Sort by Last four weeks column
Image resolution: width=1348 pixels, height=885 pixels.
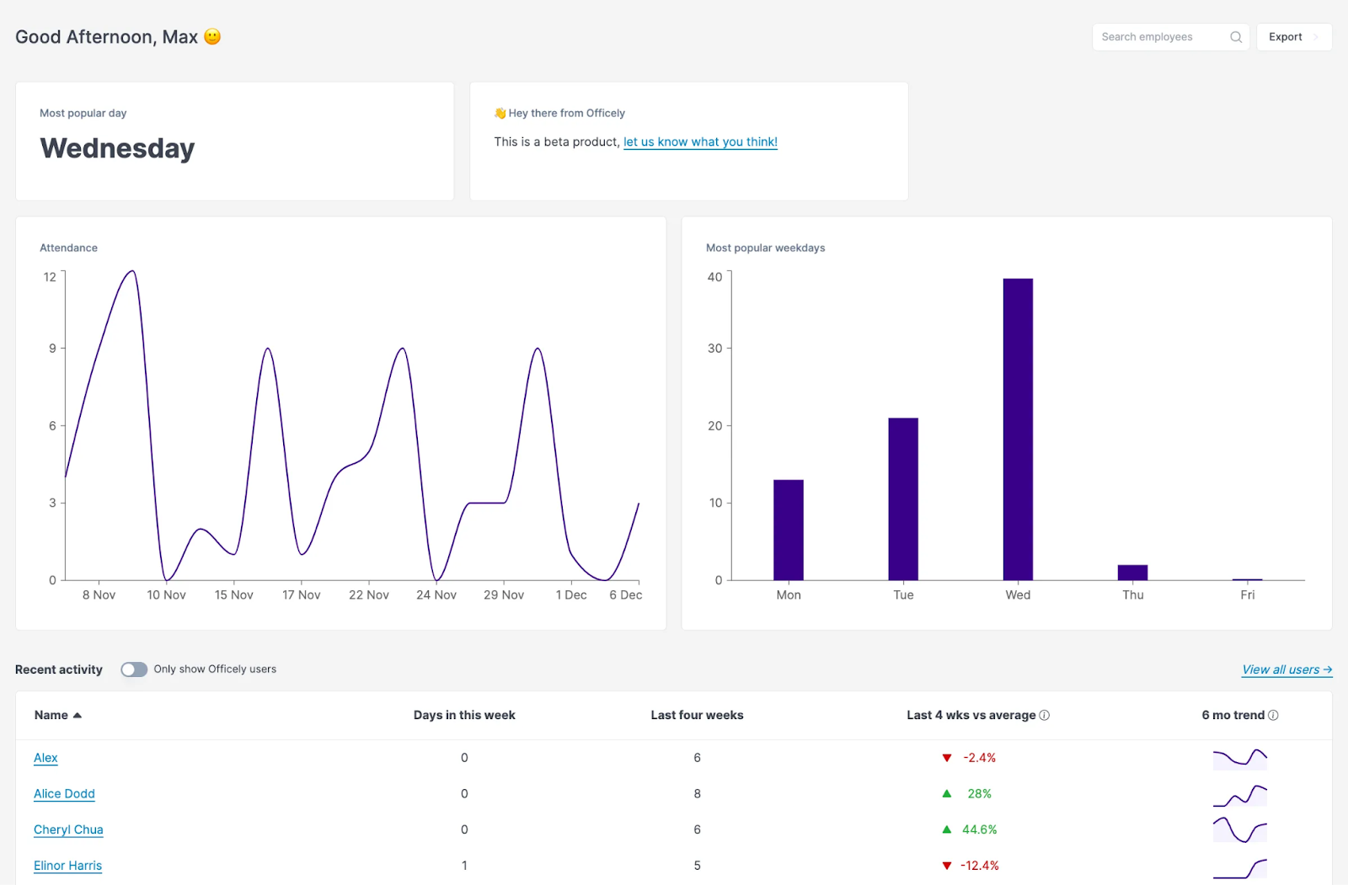pos(697,715)
